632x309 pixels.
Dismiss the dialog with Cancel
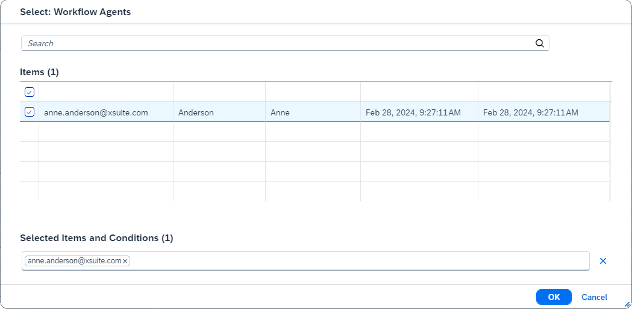point(594,297)
